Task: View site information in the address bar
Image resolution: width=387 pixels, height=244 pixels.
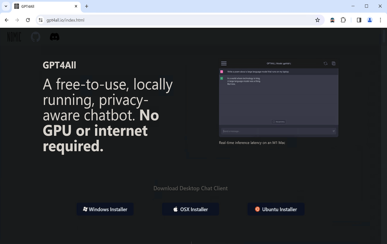Action: pyautogui.click(x=41, y=20)
